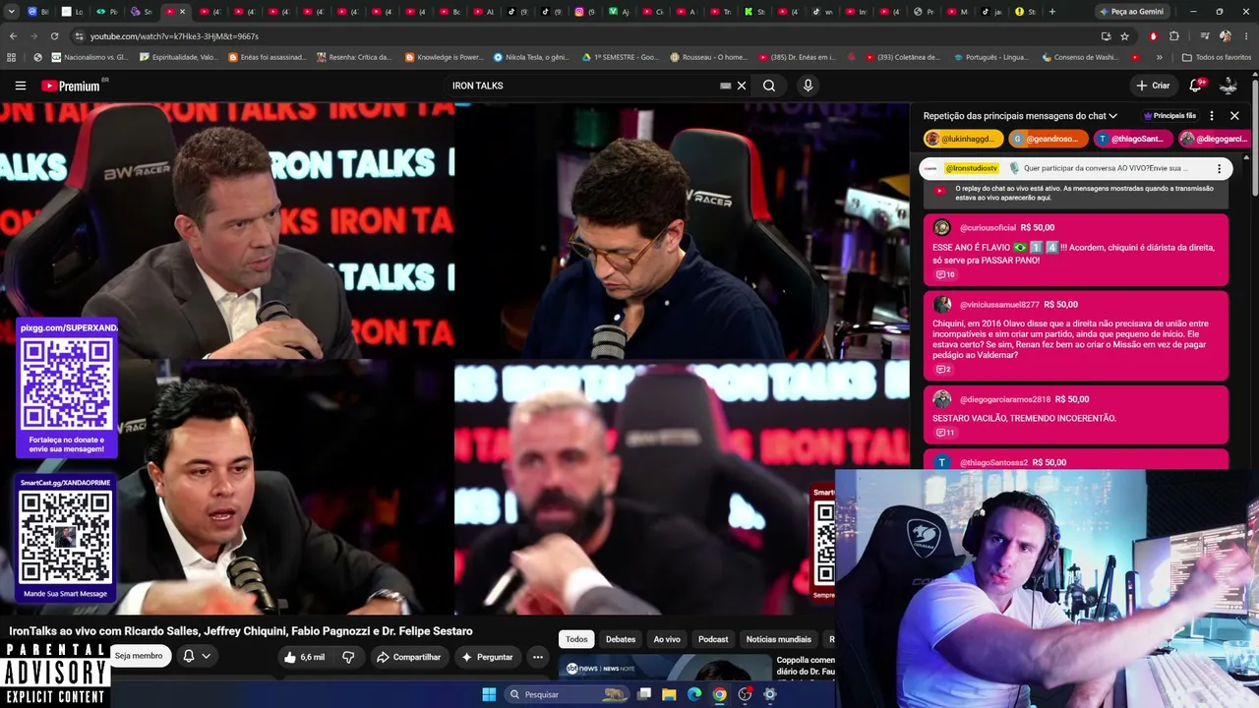Open the replies on @diegogarciaramos2818's message
The width and height of the screenshot is (1259, 708).
click(945, 433)
